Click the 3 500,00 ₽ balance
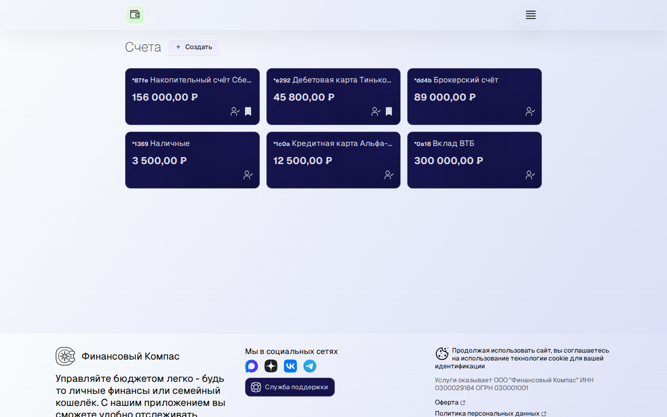This screenshot has width=667, height=417. (159, 161)
